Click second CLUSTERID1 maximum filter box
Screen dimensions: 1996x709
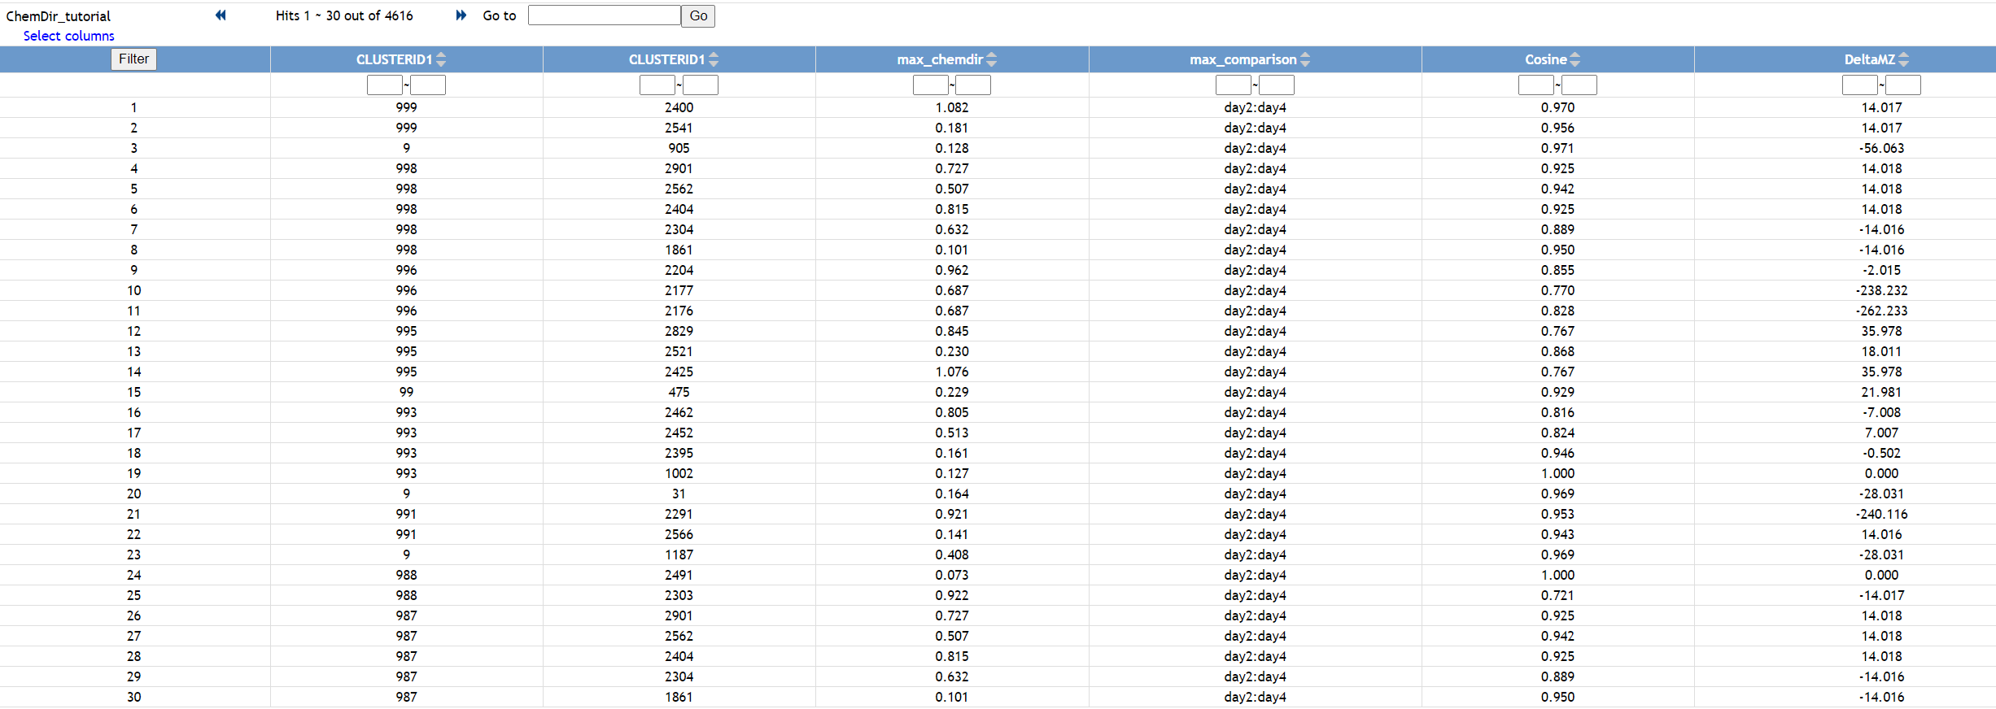(x=701, y=85)
